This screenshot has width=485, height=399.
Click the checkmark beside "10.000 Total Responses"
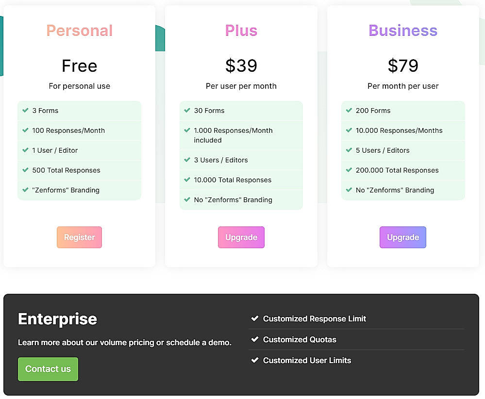pos(187,180)
